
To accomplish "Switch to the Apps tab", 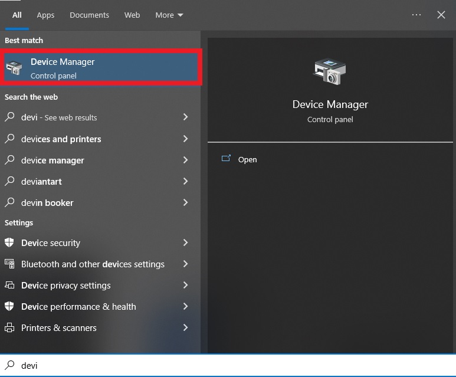I will (x=45, y=15).
